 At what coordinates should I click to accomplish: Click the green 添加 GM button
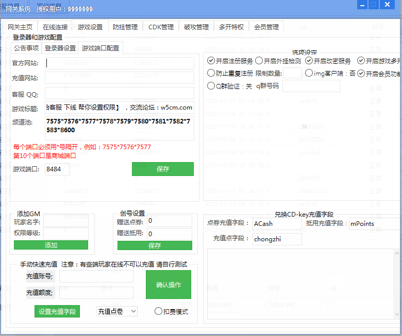tap(51, 245)
